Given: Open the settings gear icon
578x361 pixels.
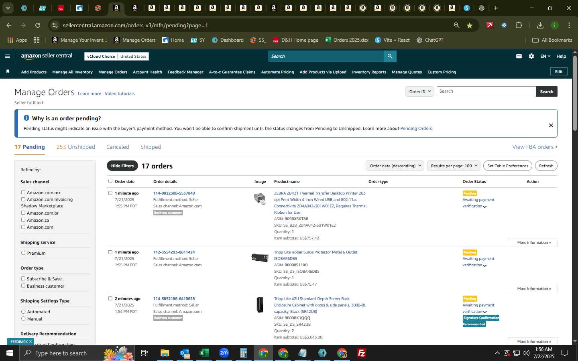Looking at the screenshot, I should click(531, 56).
